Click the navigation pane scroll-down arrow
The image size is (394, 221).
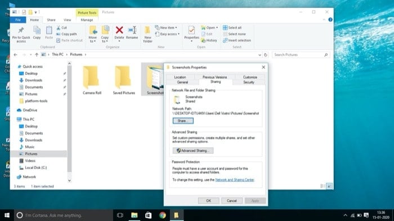tap(69, 181)
